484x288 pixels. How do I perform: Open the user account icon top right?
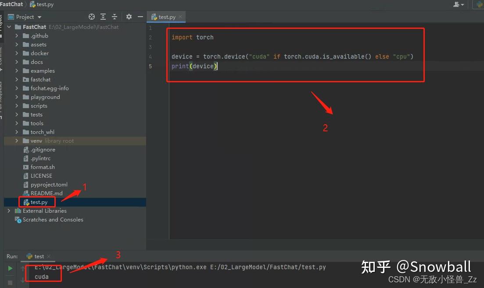pyautogui.click(x=457, y=4)
